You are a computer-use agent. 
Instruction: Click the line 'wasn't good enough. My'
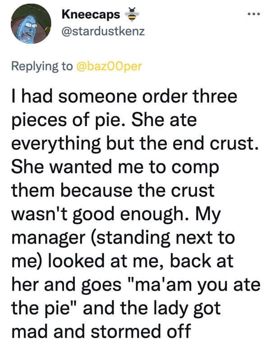[116, 214]
